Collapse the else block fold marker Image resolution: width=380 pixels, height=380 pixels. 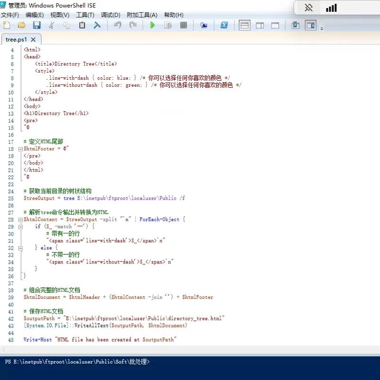tap(20, 248)
